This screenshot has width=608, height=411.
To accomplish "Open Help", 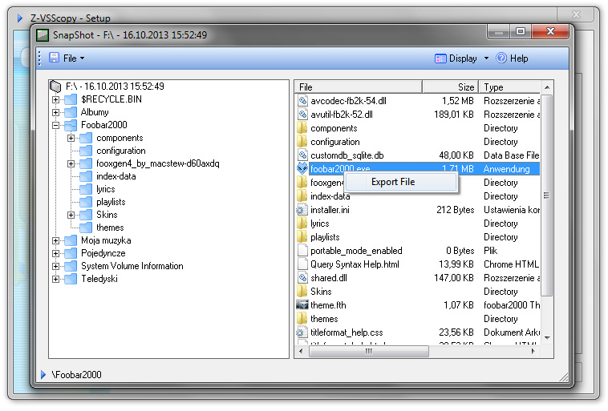I will pyautogui.click(x=519, y=58).
